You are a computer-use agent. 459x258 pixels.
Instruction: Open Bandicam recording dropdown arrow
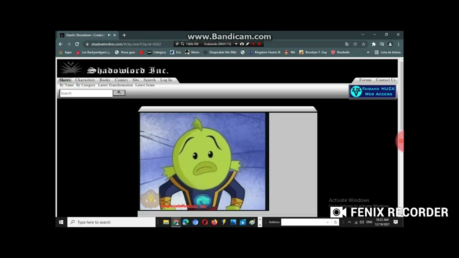pos(236,44)
